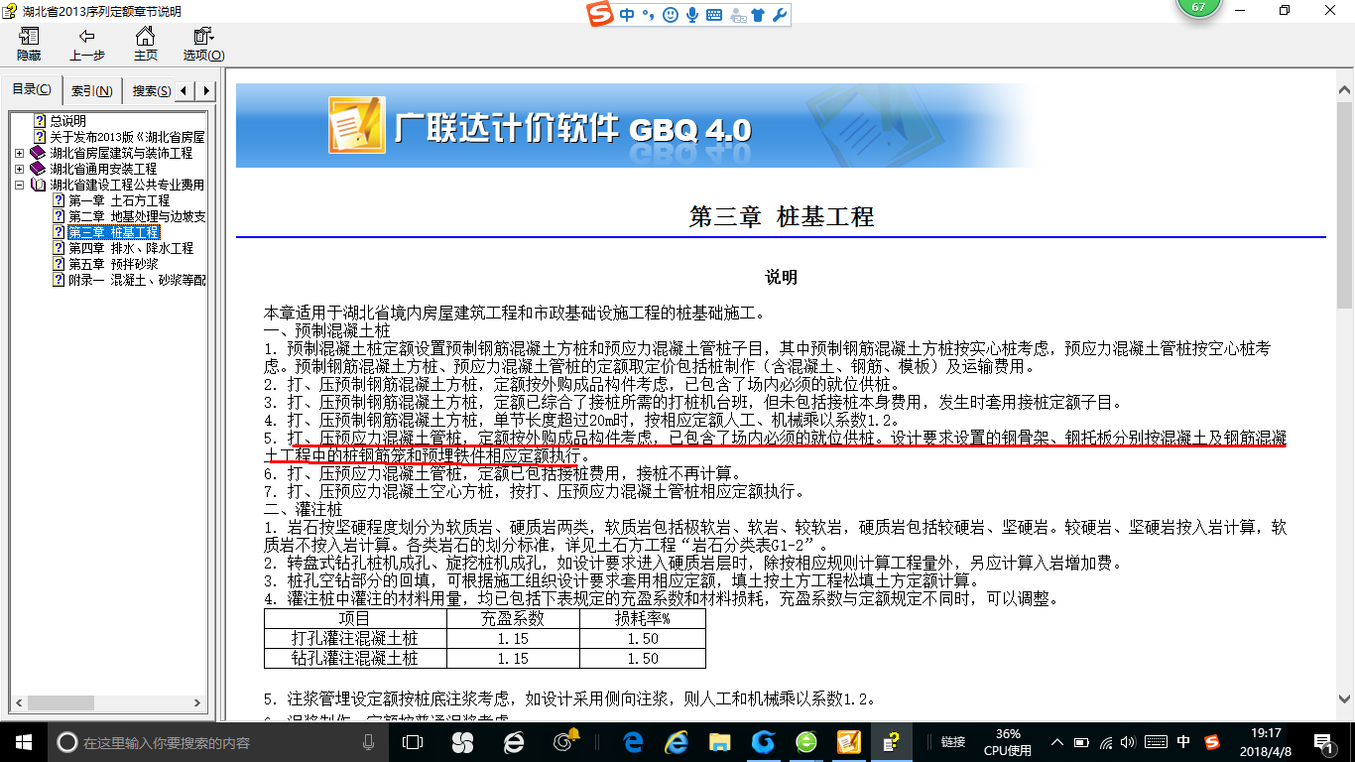Open the pinwheel fan app on taskbar

point(462,741)
